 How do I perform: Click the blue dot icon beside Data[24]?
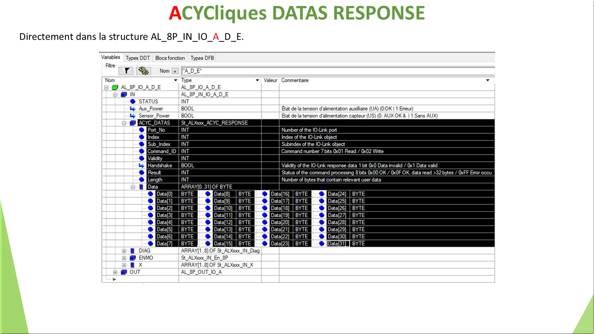(x=322, y=194)
